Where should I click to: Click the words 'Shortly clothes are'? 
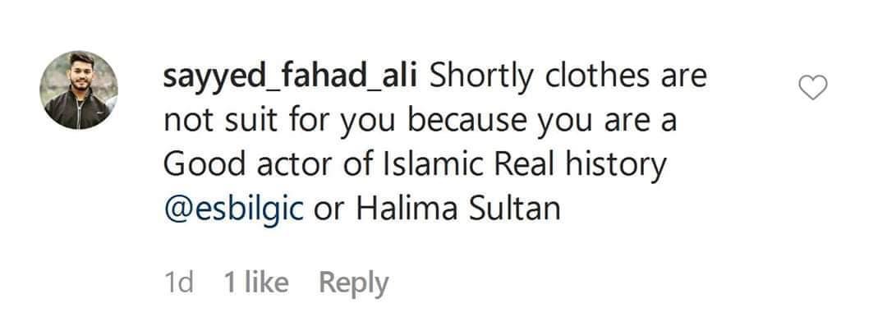568,77
